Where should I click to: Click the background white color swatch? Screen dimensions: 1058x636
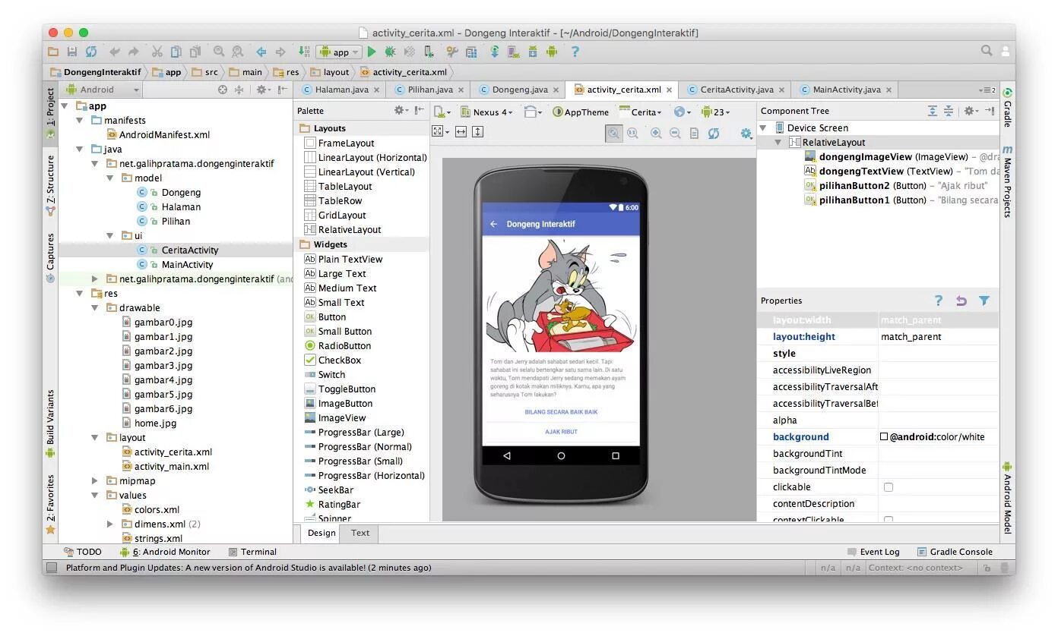[x=884, y=436]
